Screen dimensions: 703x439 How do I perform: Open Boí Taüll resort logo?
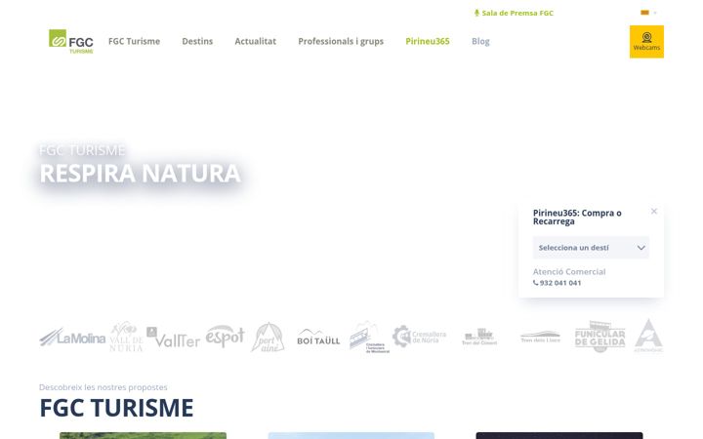tap(318, 338)
